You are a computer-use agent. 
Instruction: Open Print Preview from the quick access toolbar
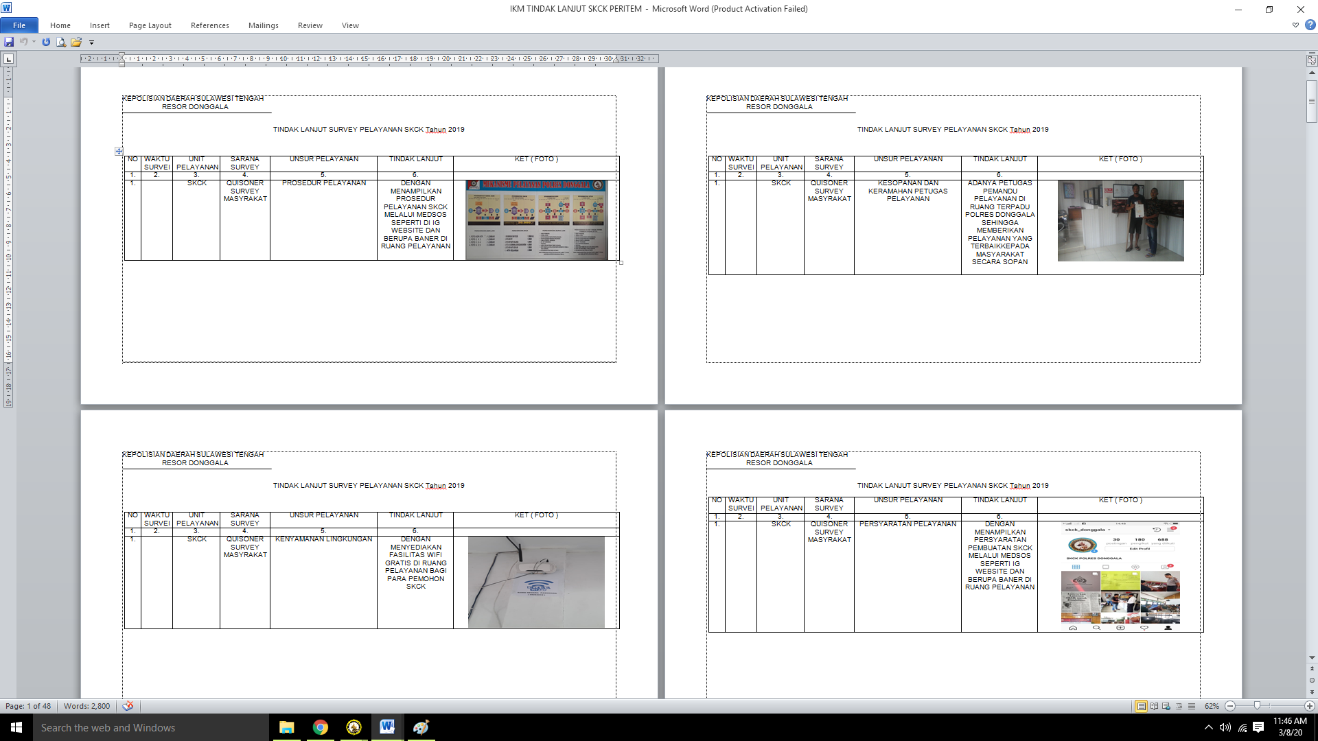tap(61, 42)
